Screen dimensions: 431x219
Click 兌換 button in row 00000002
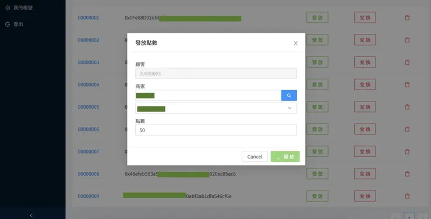pyautogui.click(x=365, y=40)
